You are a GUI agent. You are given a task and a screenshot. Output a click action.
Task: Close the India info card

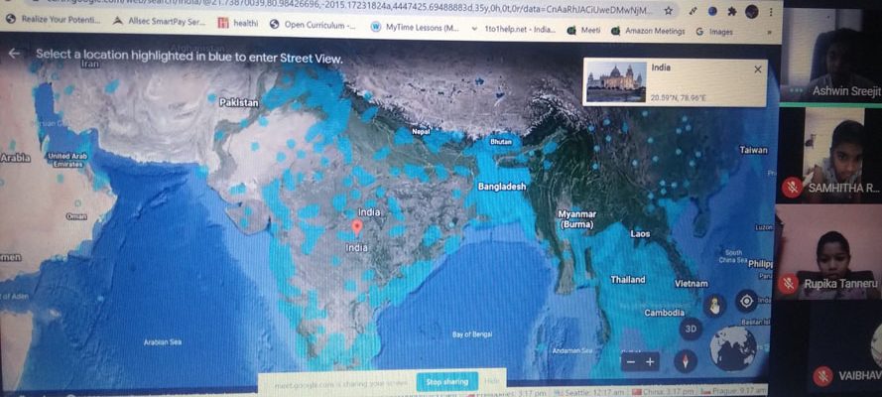(x=757, y=69)
